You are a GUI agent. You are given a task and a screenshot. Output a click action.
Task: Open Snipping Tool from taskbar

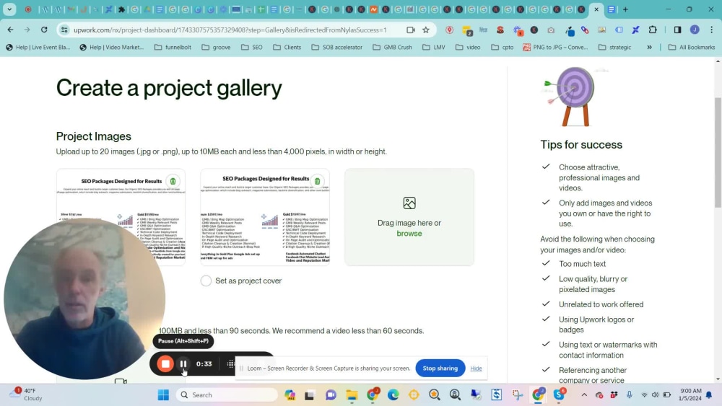[x=518, y=394]
